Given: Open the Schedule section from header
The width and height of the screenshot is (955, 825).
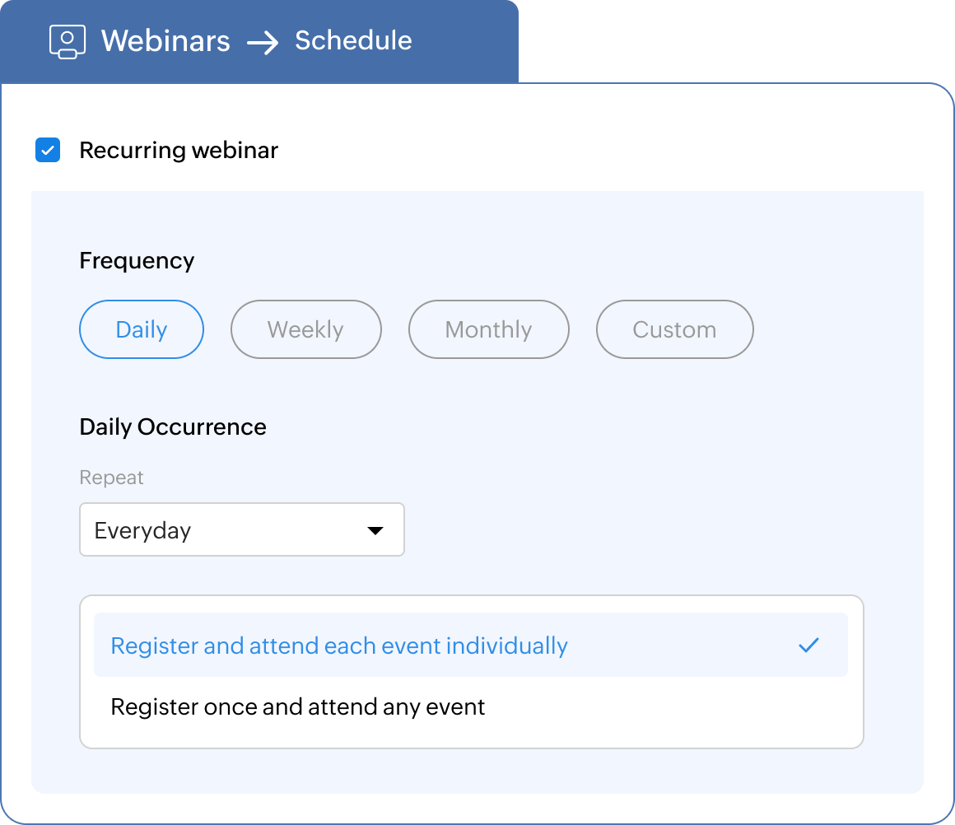Looking at the screenshot, I should 353,40.
